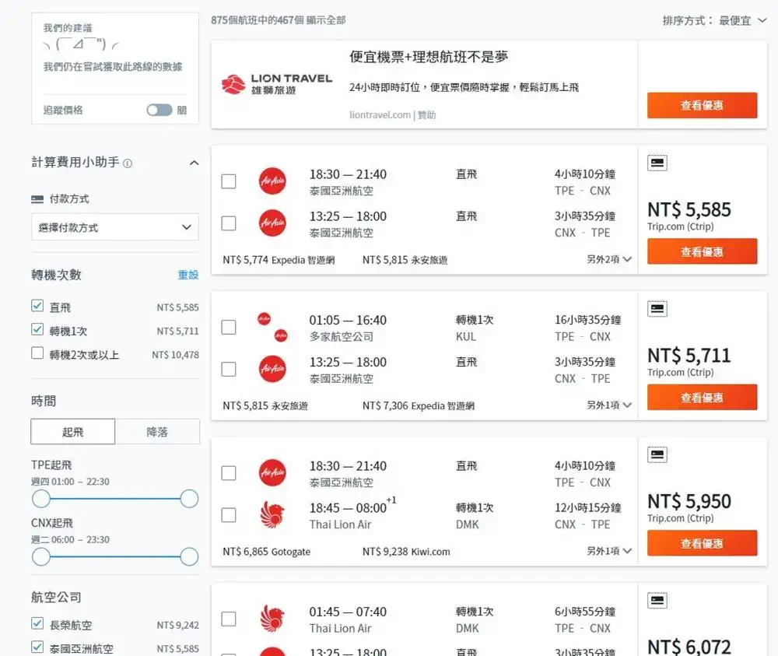Toggle the 追蹤價格 price tracking switch
Screen dimensions: 778x656
pos(159,111)
